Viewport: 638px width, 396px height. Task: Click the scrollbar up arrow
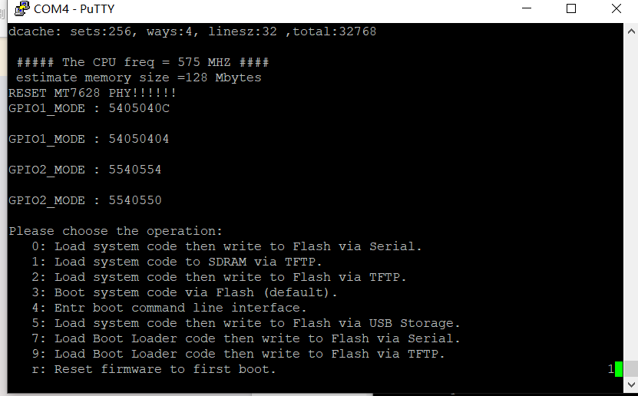pos(630,31)
